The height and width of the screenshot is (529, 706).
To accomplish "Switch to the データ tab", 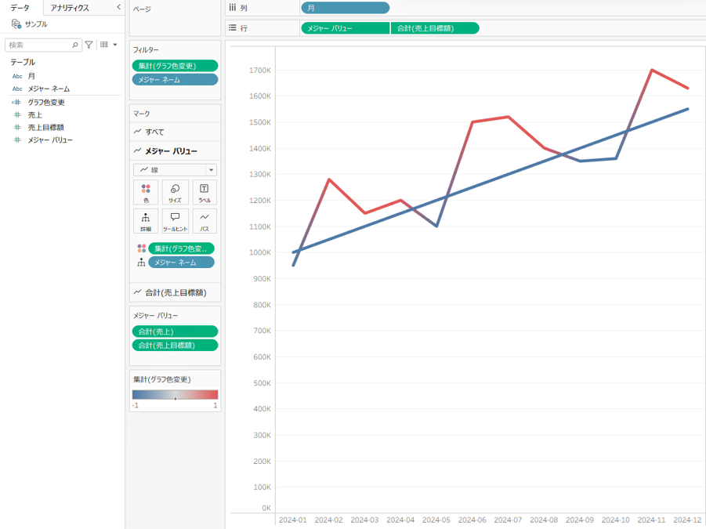I will 20,8.
